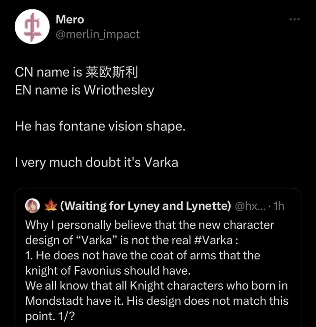Click the "He has fontane vision shape." line
Viewport: 316px width, 327px height.
coord(100,126)
